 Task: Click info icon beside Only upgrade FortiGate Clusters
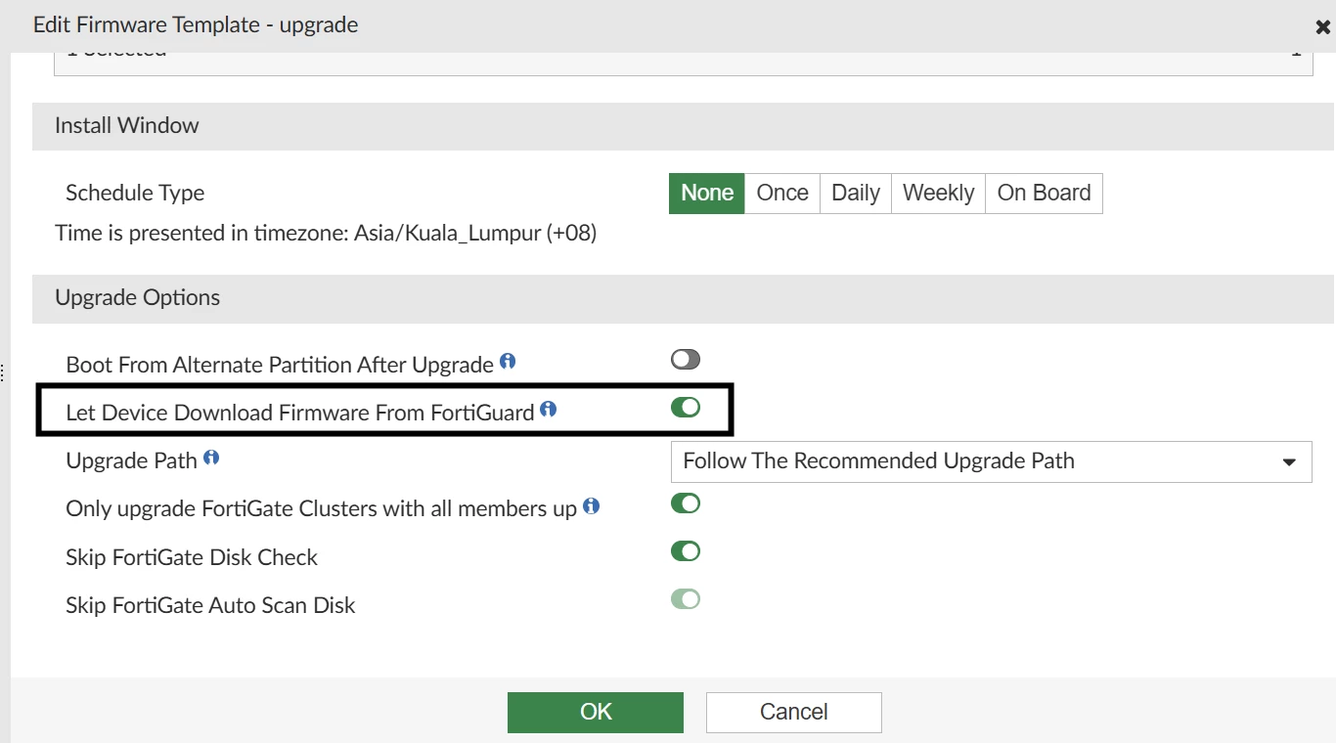click(591, 506)
